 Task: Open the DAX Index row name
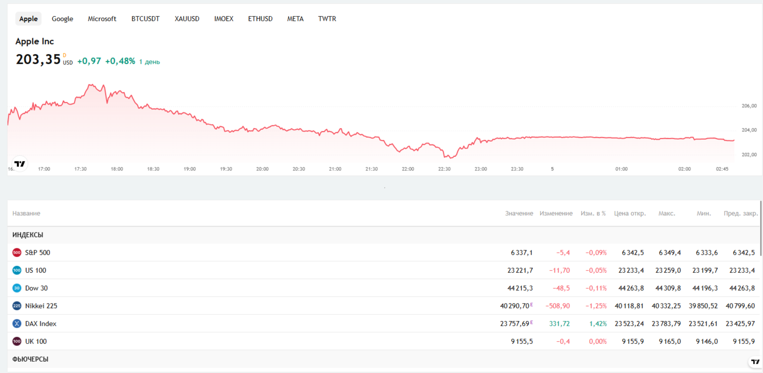pos(41,324)
